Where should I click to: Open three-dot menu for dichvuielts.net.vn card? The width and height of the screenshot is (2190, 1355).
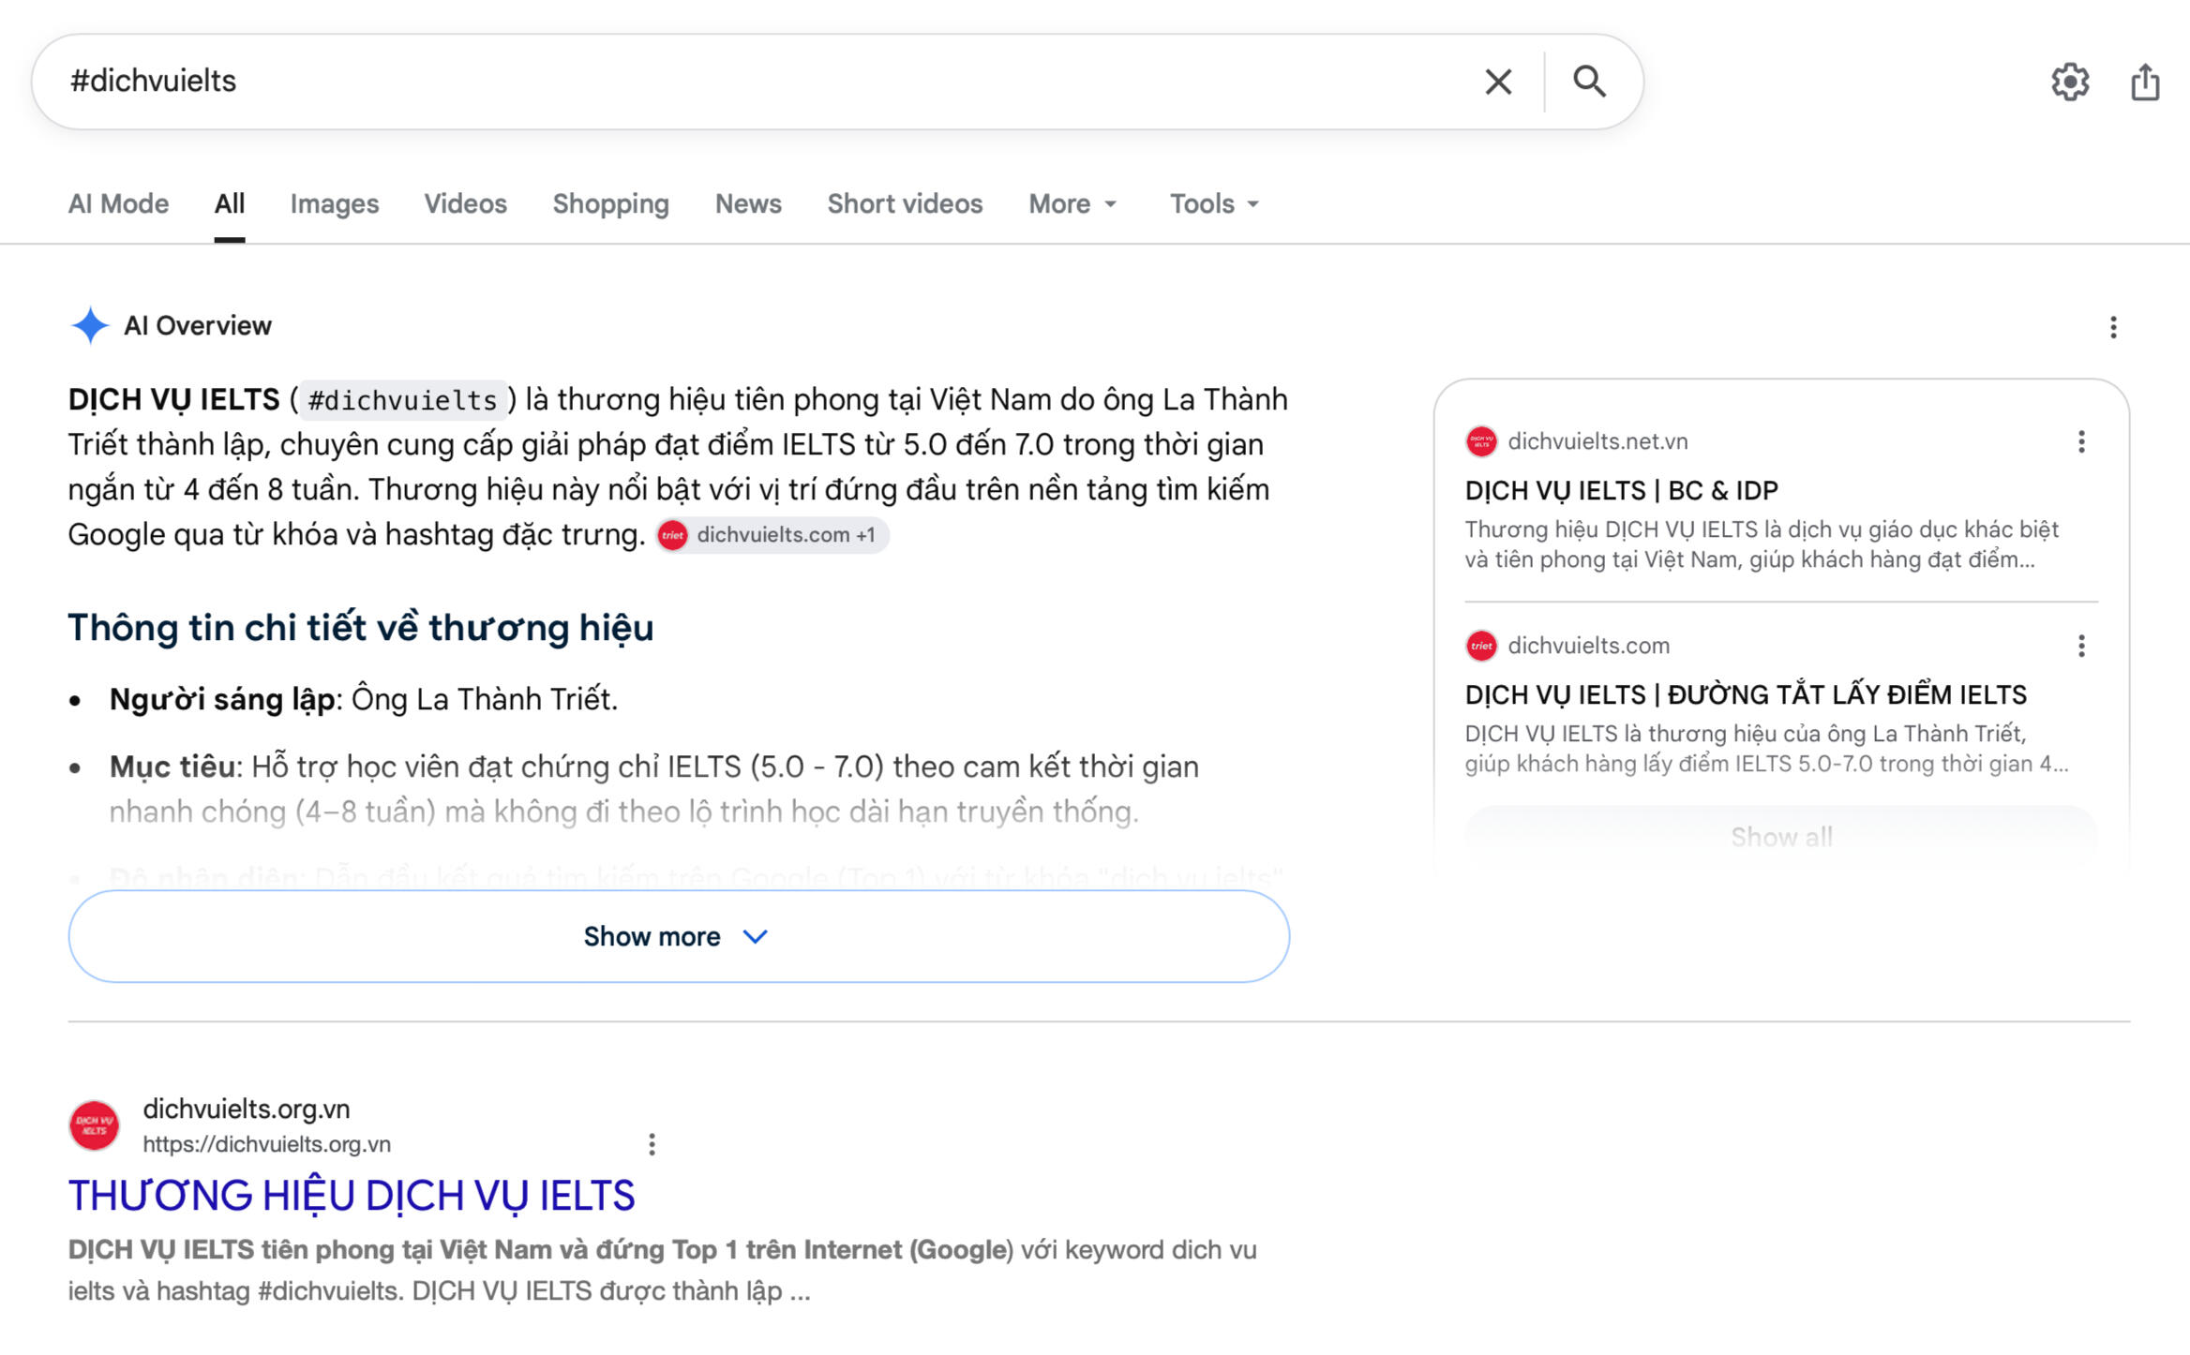pos(2081,441)
